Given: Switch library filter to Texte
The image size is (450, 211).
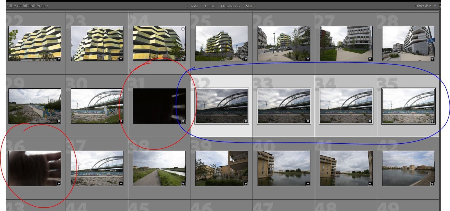Looking at the screenshot, I should 194,6.
